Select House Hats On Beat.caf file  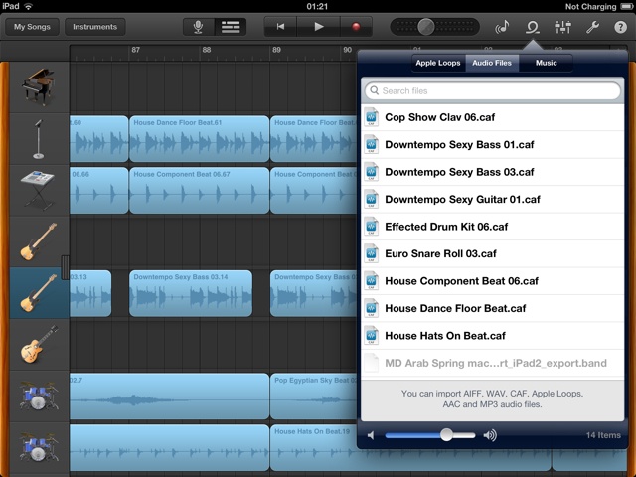(x=493, y=336)
